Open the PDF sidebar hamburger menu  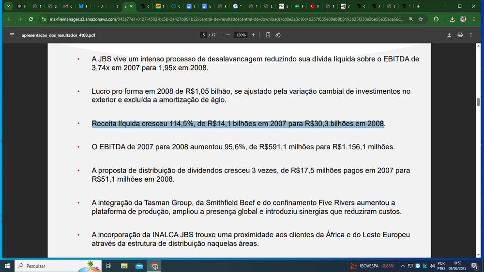[12, 35]
